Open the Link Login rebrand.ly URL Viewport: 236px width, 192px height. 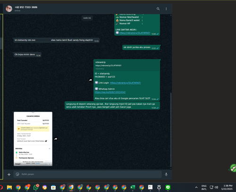coord(125,83)
